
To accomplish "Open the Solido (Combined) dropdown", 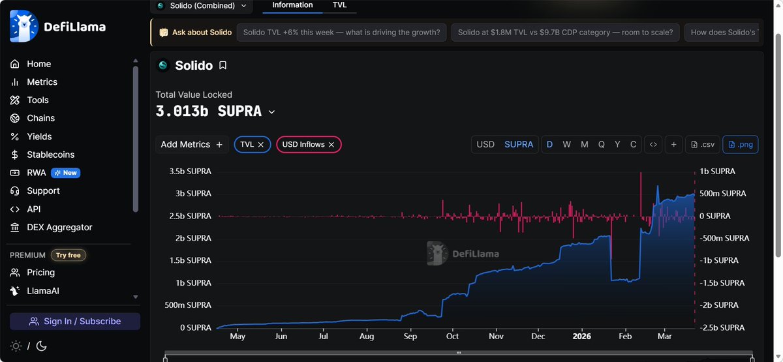I will tap(202, 6).
